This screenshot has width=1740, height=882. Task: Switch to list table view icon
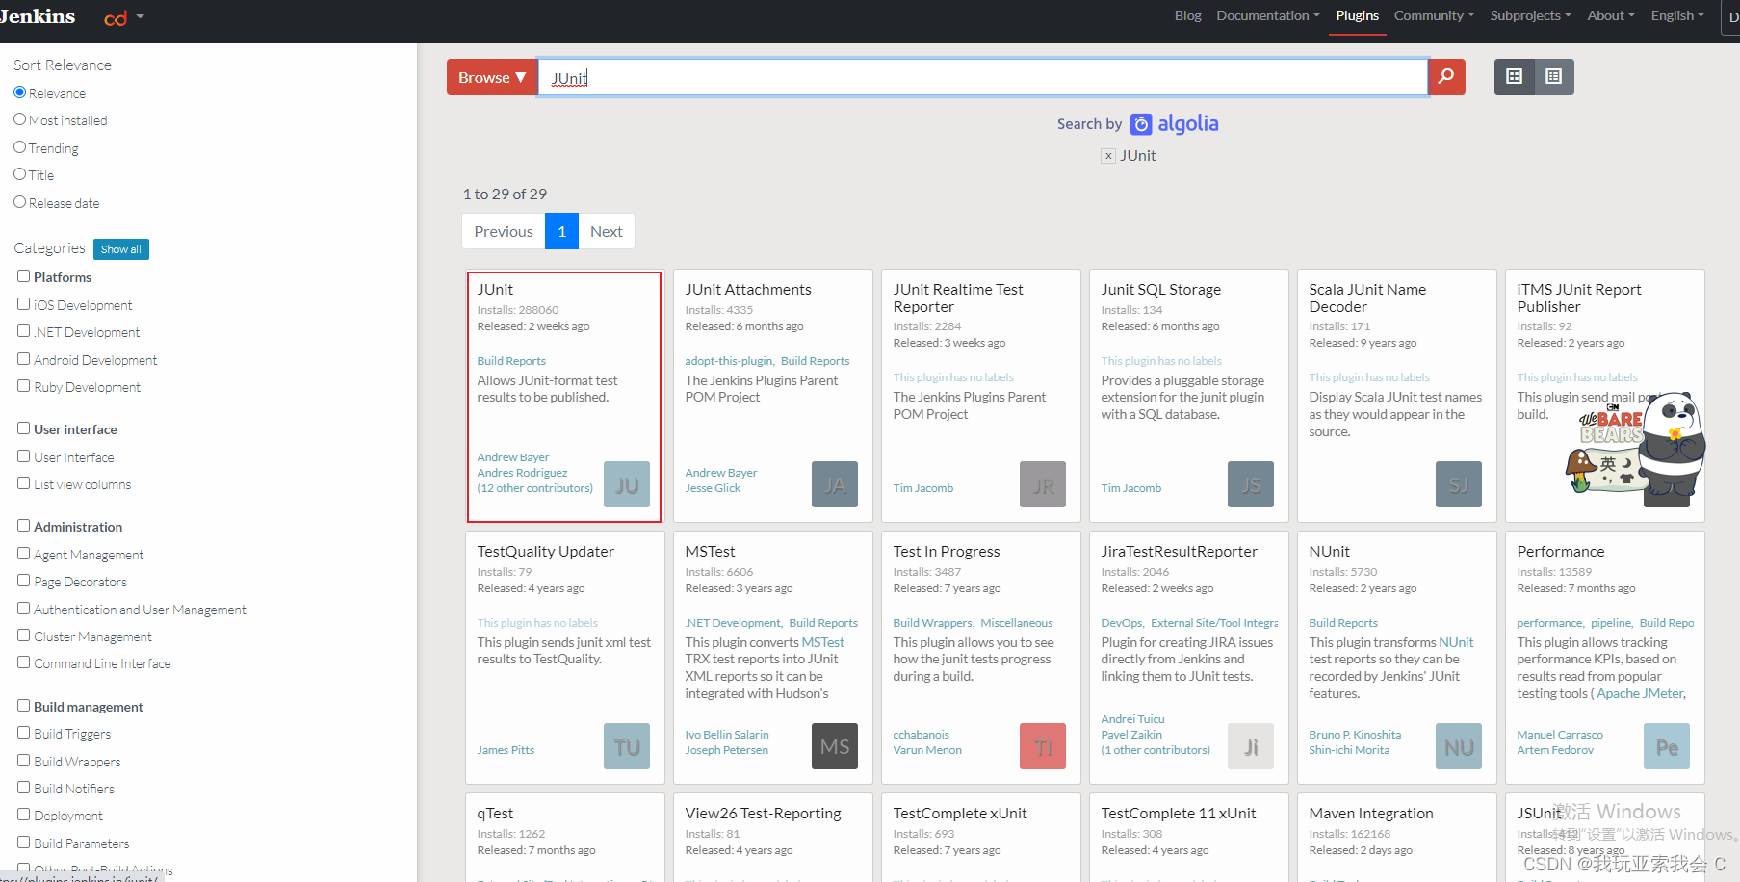1554,77
